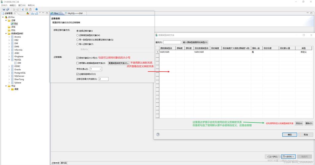Click the blue Home toolbar icon
The width and height of the screenshot is (315, 165).
point(36,9)
